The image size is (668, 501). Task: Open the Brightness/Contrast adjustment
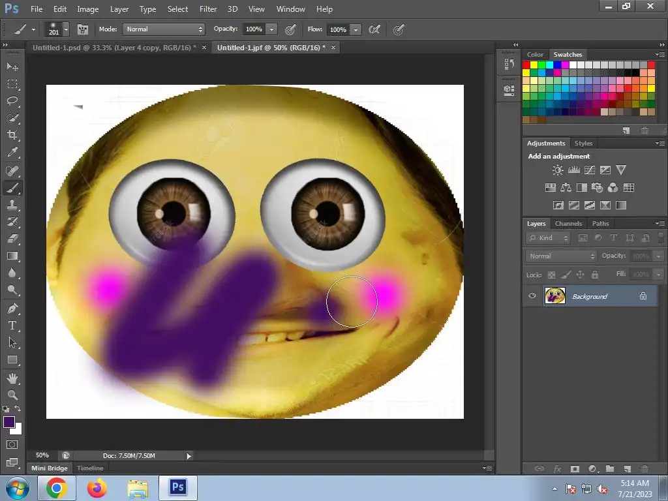(x=557, y=170)
